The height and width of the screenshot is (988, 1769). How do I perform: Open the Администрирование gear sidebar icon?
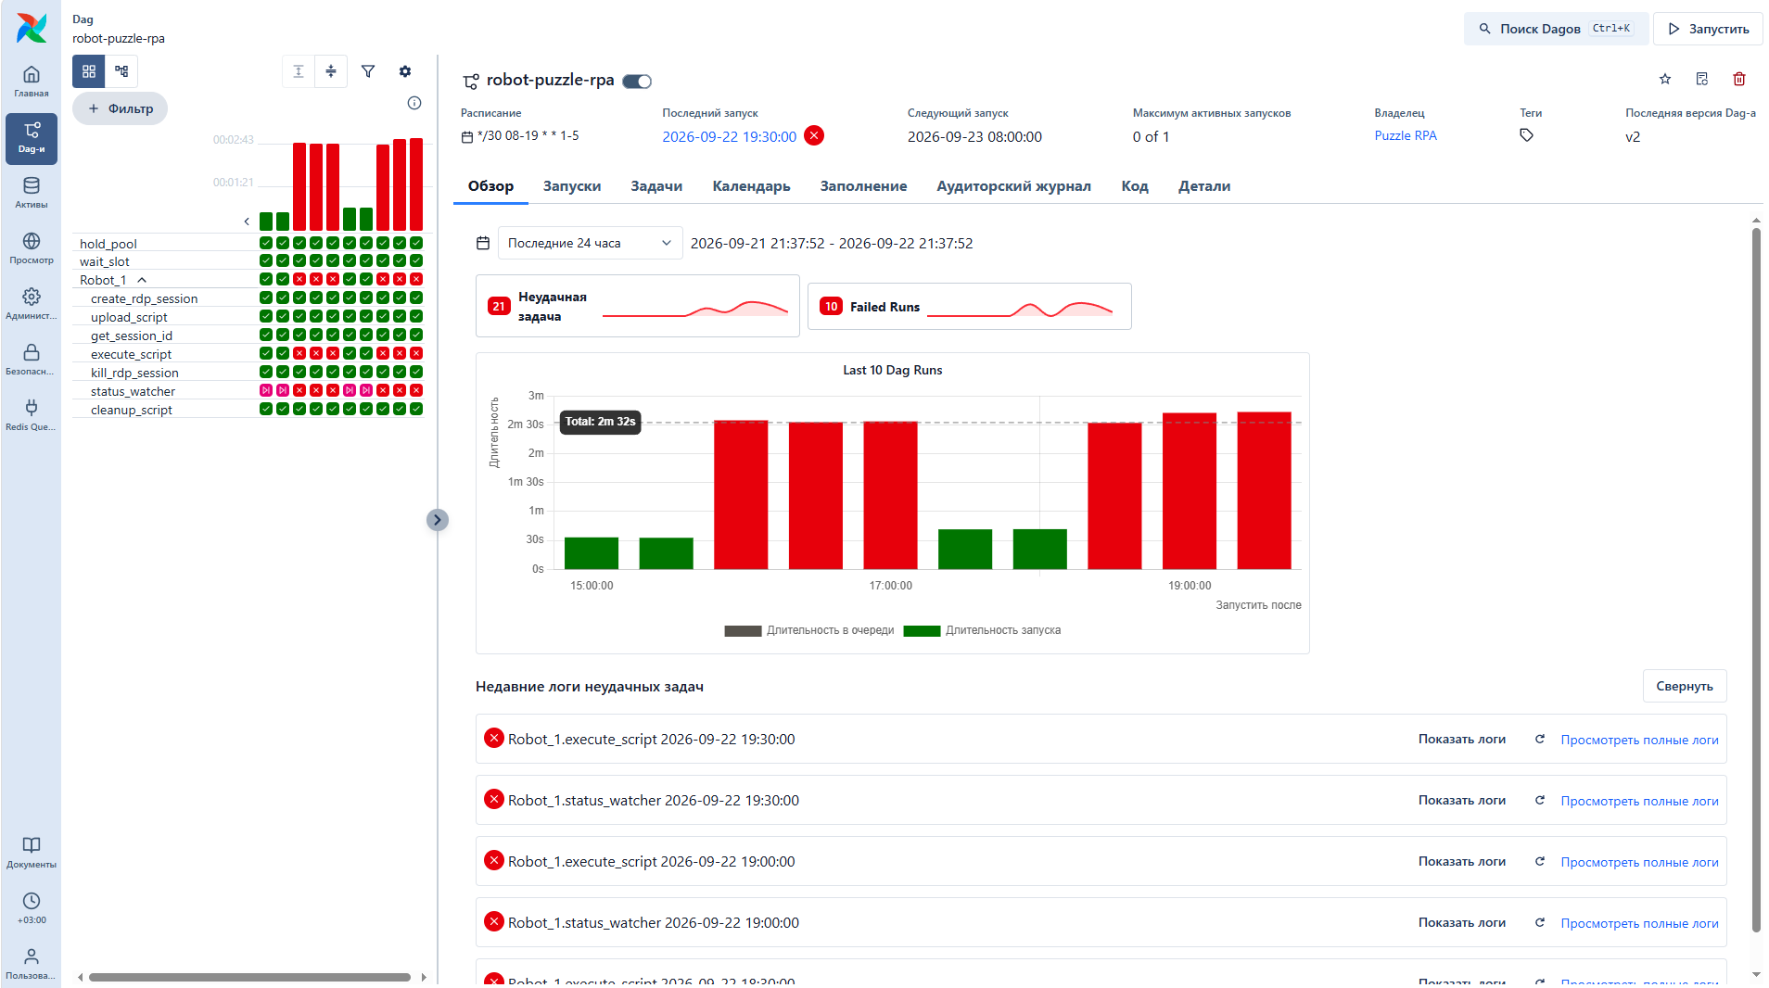pyautogui.click(x=32, y=304)
